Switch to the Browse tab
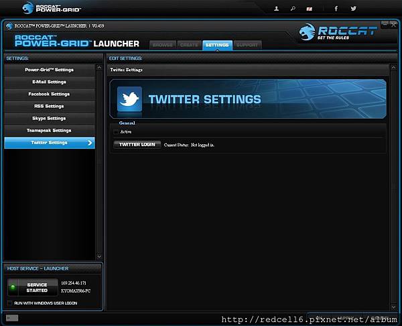The width and height of the screenshot is (402, 326). tap(163, 45)
